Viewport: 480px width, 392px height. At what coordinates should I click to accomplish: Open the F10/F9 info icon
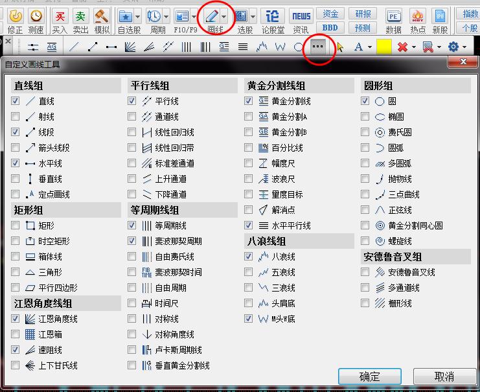(182, 16)
